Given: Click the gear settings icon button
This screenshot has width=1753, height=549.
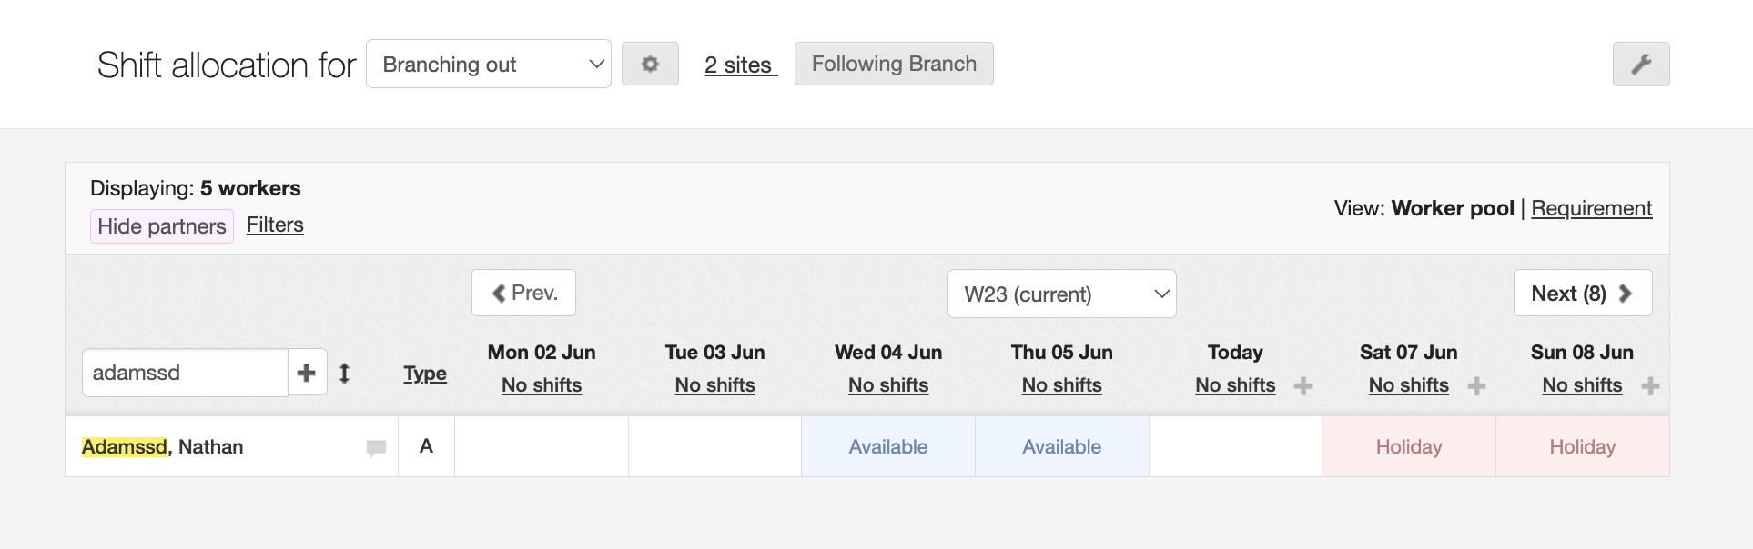Looking at the screenshot, I should pyautogui.click(x=650, y=65).
